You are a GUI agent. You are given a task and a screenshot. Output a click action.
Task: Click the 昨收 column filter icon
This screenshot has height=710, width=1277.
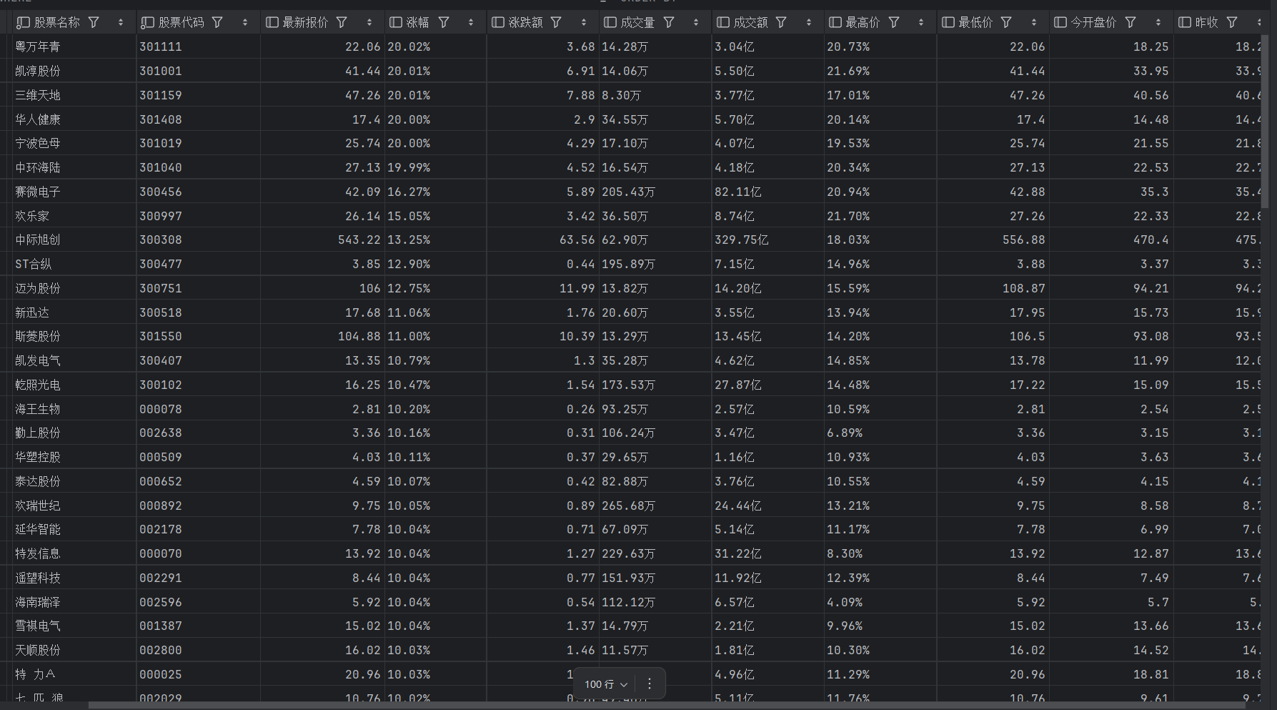(1232, 23)
